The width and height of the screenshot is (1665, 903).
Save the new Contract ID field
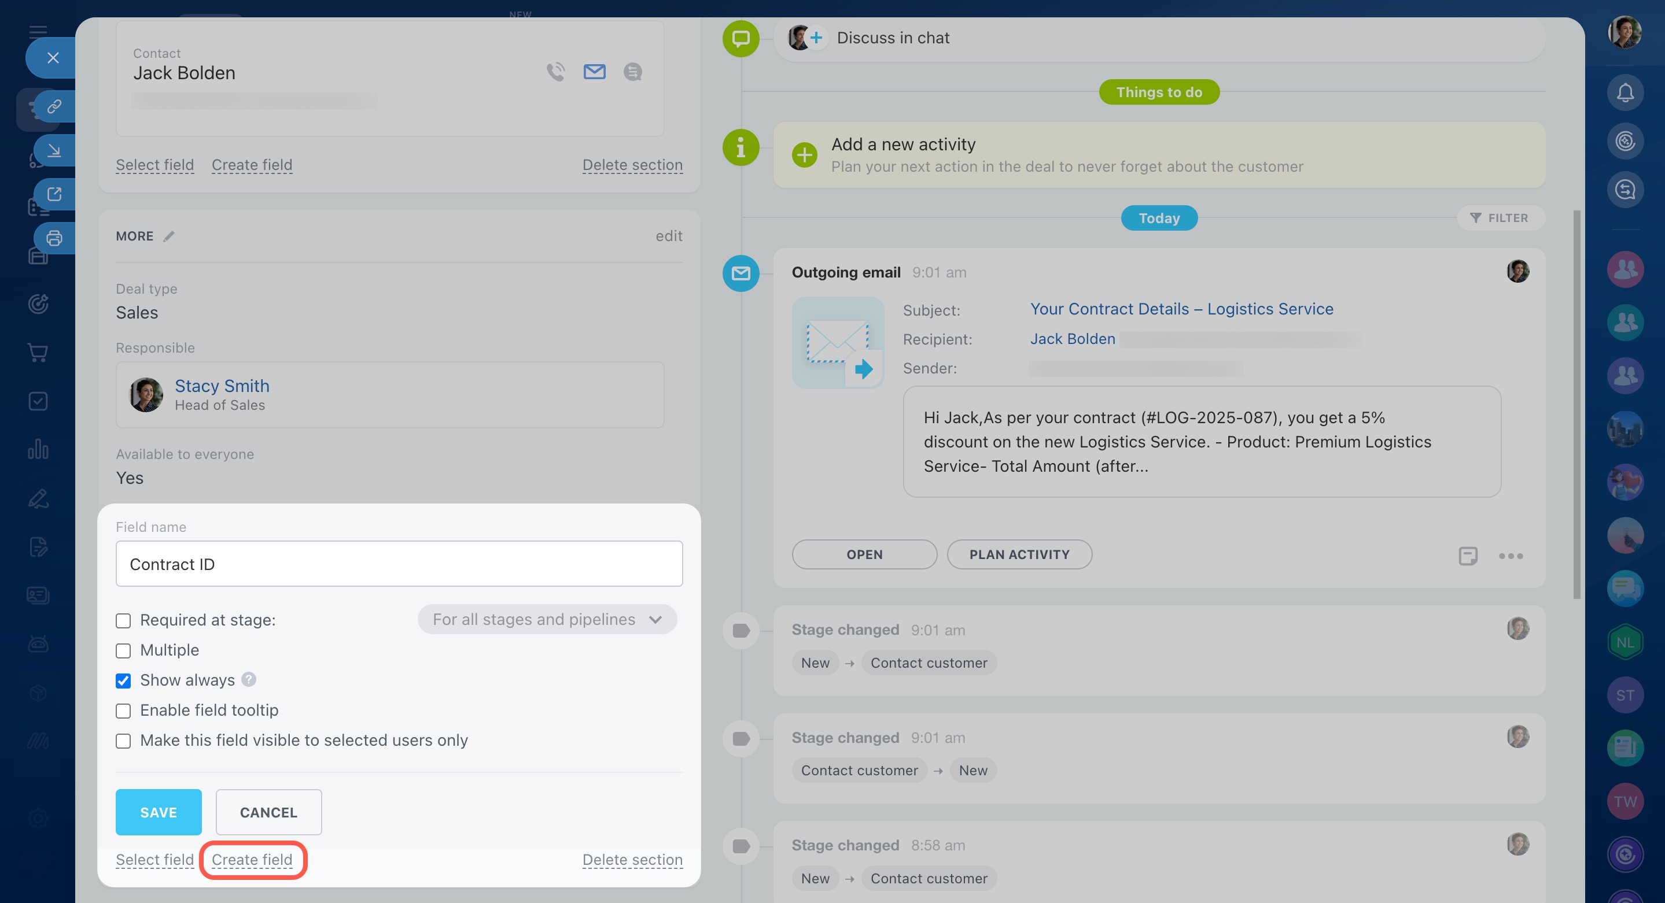159,812
